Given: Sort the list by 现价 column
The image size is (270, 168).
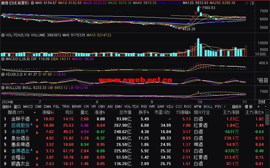Looking at the screenshot, I should [69, 112].
